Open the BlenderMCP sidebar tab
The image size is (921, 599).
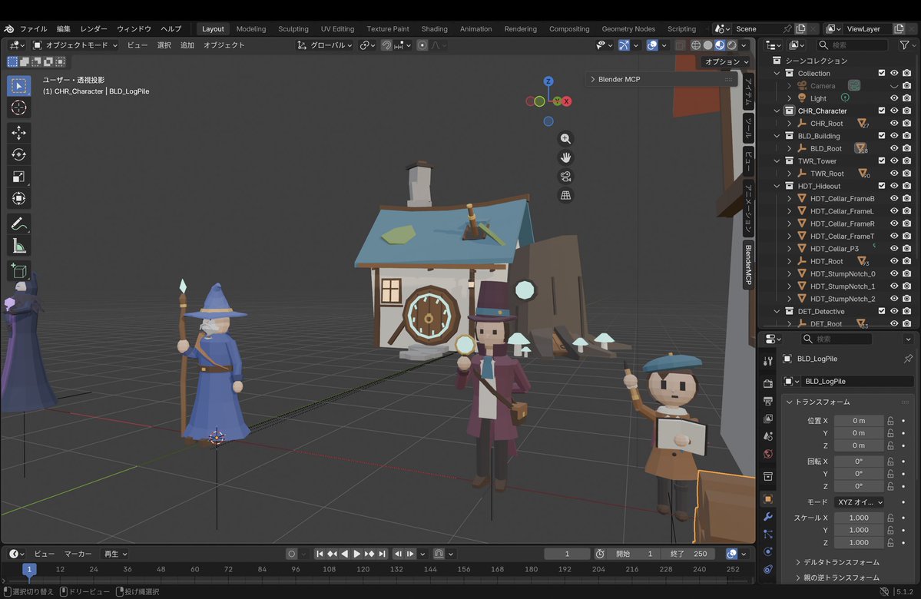tap(748, 265)
